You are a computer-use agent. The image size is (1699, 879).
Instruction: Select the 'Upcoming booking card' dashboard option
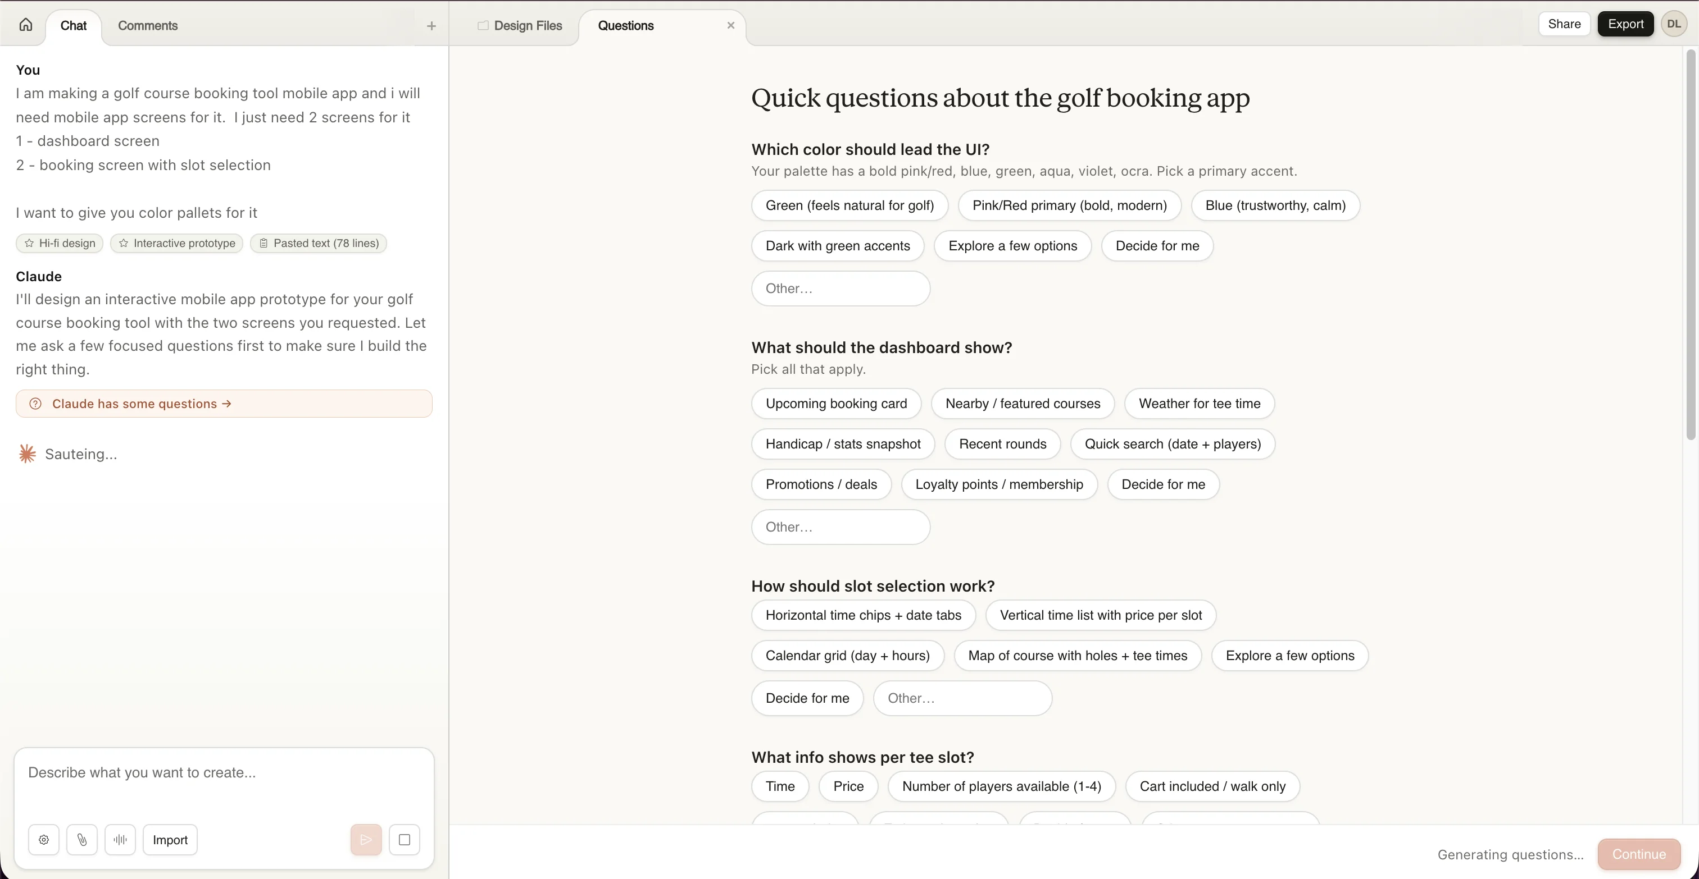[x=835, y=403]
